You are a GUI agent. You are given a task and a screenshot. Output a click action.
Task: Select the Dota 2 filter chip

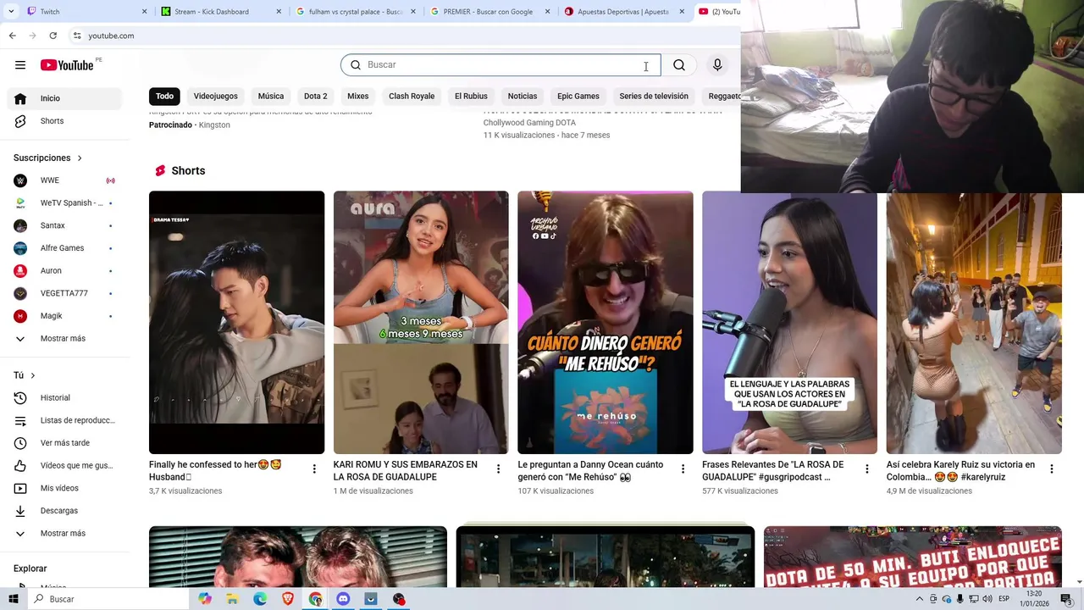pyautogui.click(x=316, y=96)
